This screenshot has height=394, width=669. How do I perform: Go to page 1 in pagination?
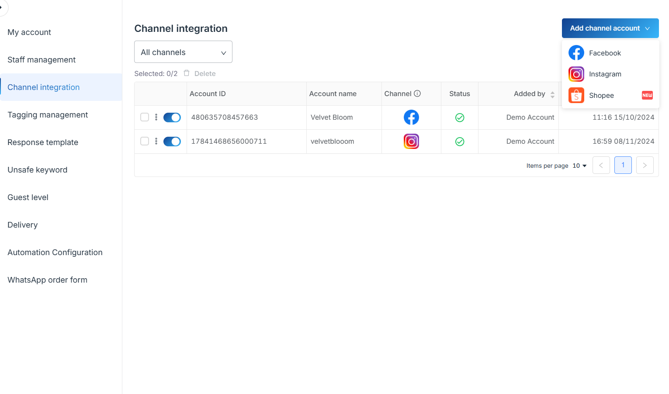pyautogui.click(x=623, y=165)
